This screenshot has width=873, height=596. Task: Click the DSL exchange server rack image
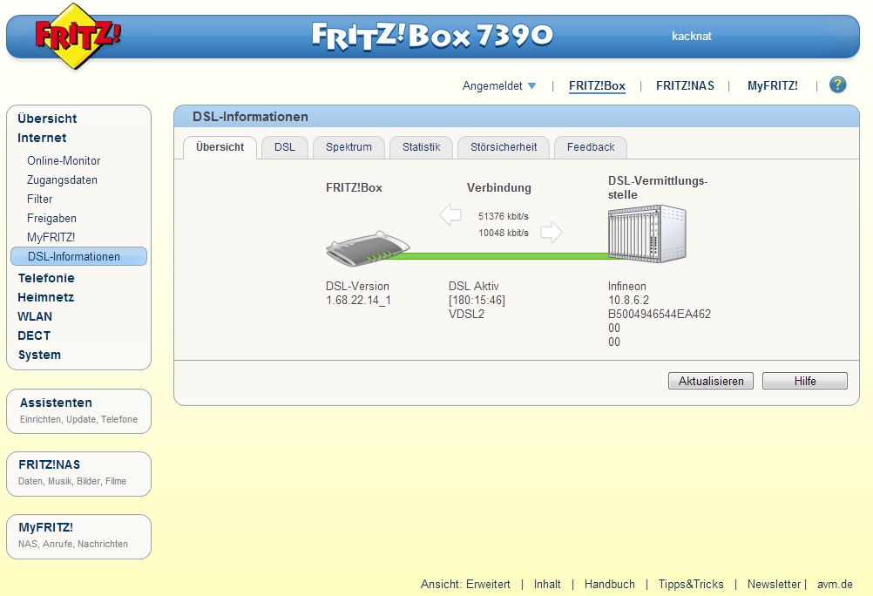(647, 234)
